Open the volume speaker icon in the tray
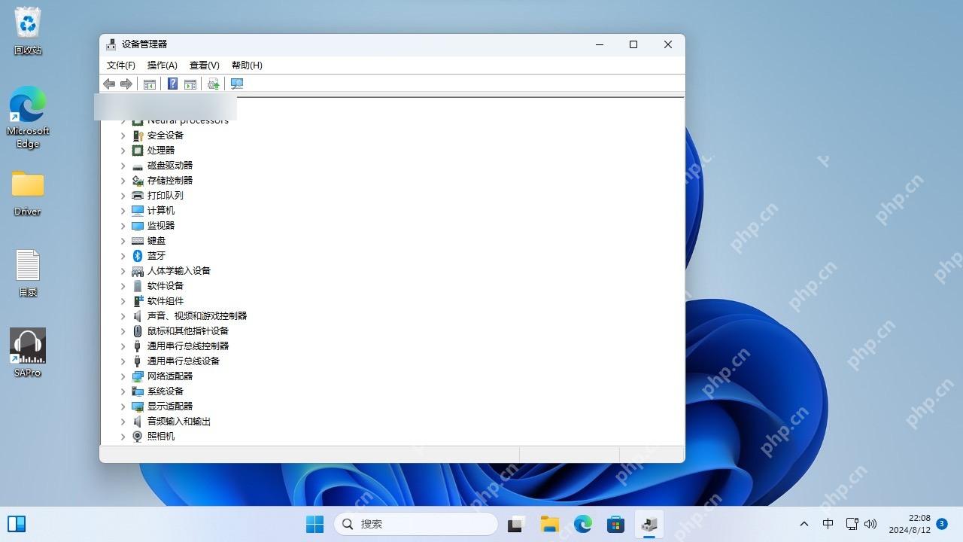This screenshot has width=963, height=542. (871, 524)
